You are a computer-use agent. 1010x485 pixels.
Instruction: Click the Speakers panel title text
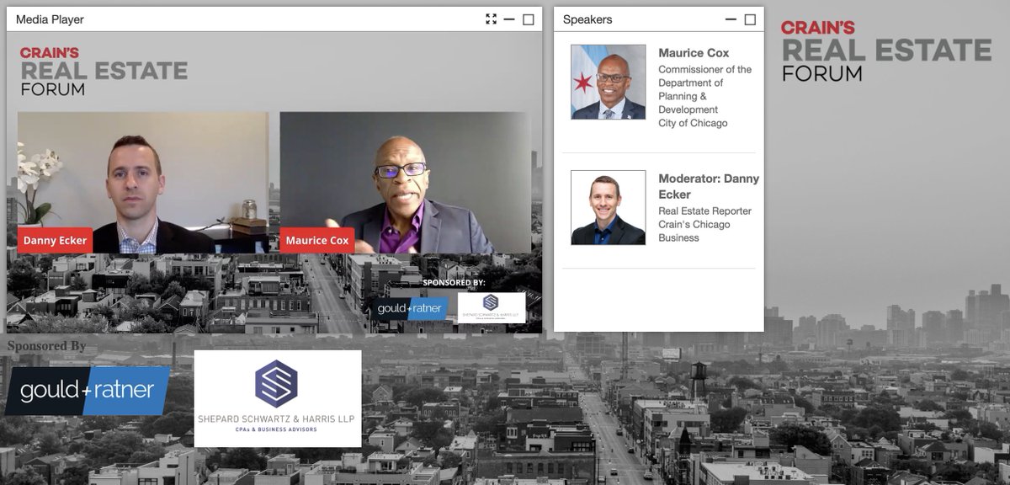pos(587,19)
